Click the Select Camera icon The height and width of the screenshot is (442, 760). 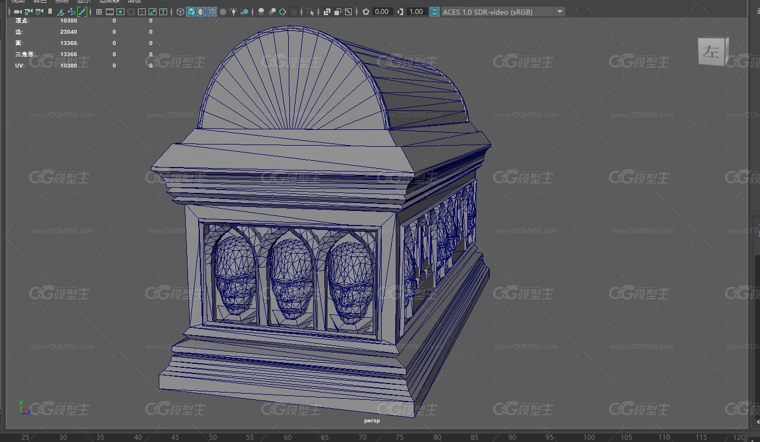coord(17,12)
